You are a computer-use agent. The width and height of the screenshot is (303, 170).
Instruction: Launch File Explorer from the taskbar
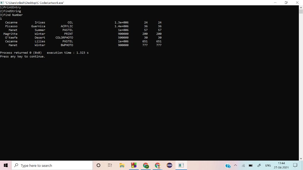(x=122, y=165)
